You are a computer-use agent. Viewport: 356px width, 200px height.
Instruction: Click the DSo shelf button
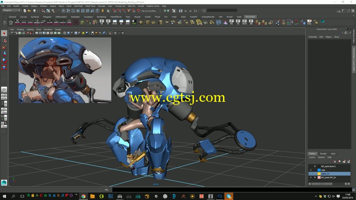click(309, 22)
